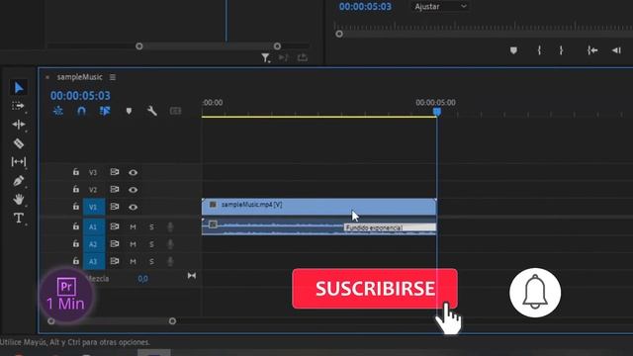
Task: Toggle sync lock on track A1
Action: click(x=115, y=226)
